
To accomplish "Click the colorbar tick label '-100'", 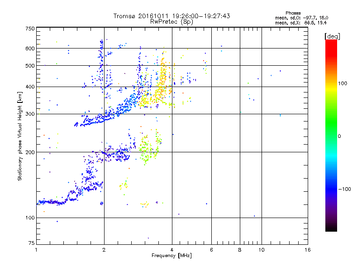I will [344, 189].
